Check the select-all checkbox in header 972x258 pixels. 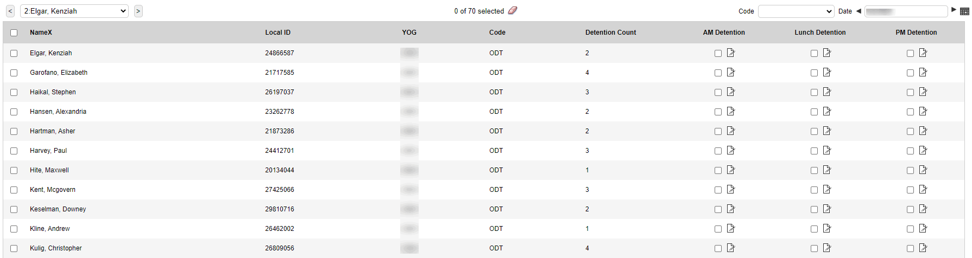pos(14,33)
